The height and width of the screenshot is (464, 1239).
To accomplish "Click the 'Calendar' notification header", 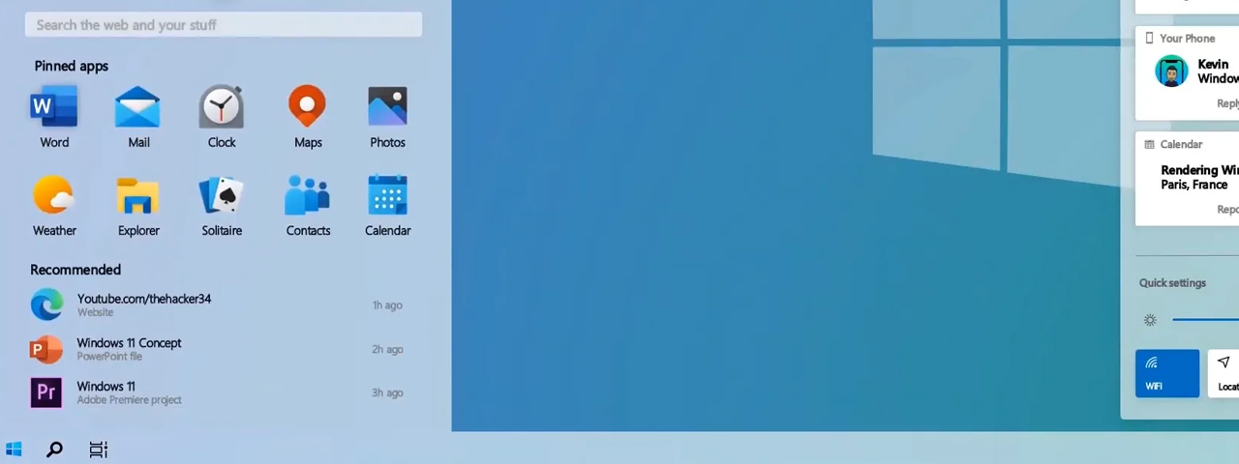I will point(1173,144).
